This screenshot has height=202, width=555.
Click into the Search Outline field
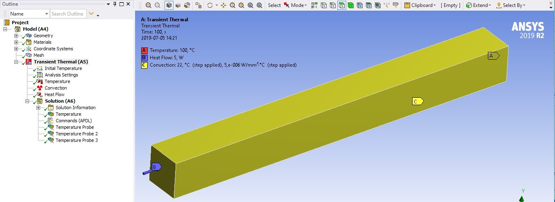(x=68, y=14)
